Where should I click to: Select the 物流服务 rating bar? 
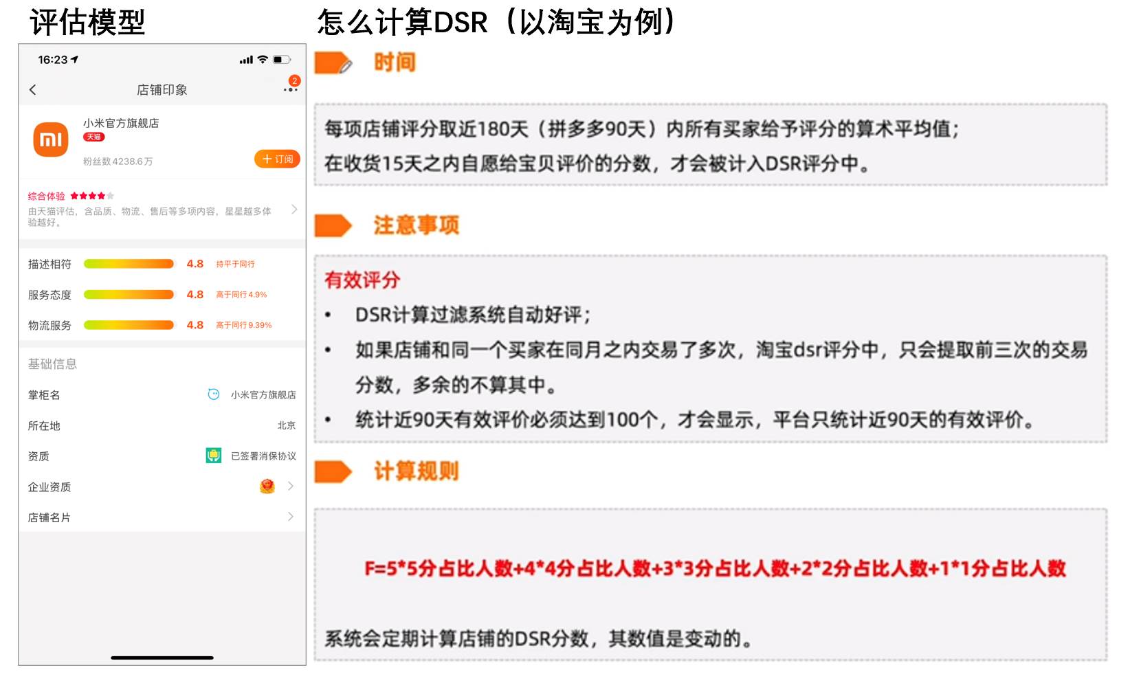tap(129, 325)
